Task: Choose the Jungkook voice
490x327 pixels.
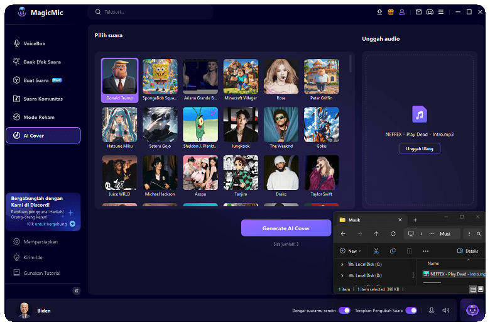Action: 241,128
